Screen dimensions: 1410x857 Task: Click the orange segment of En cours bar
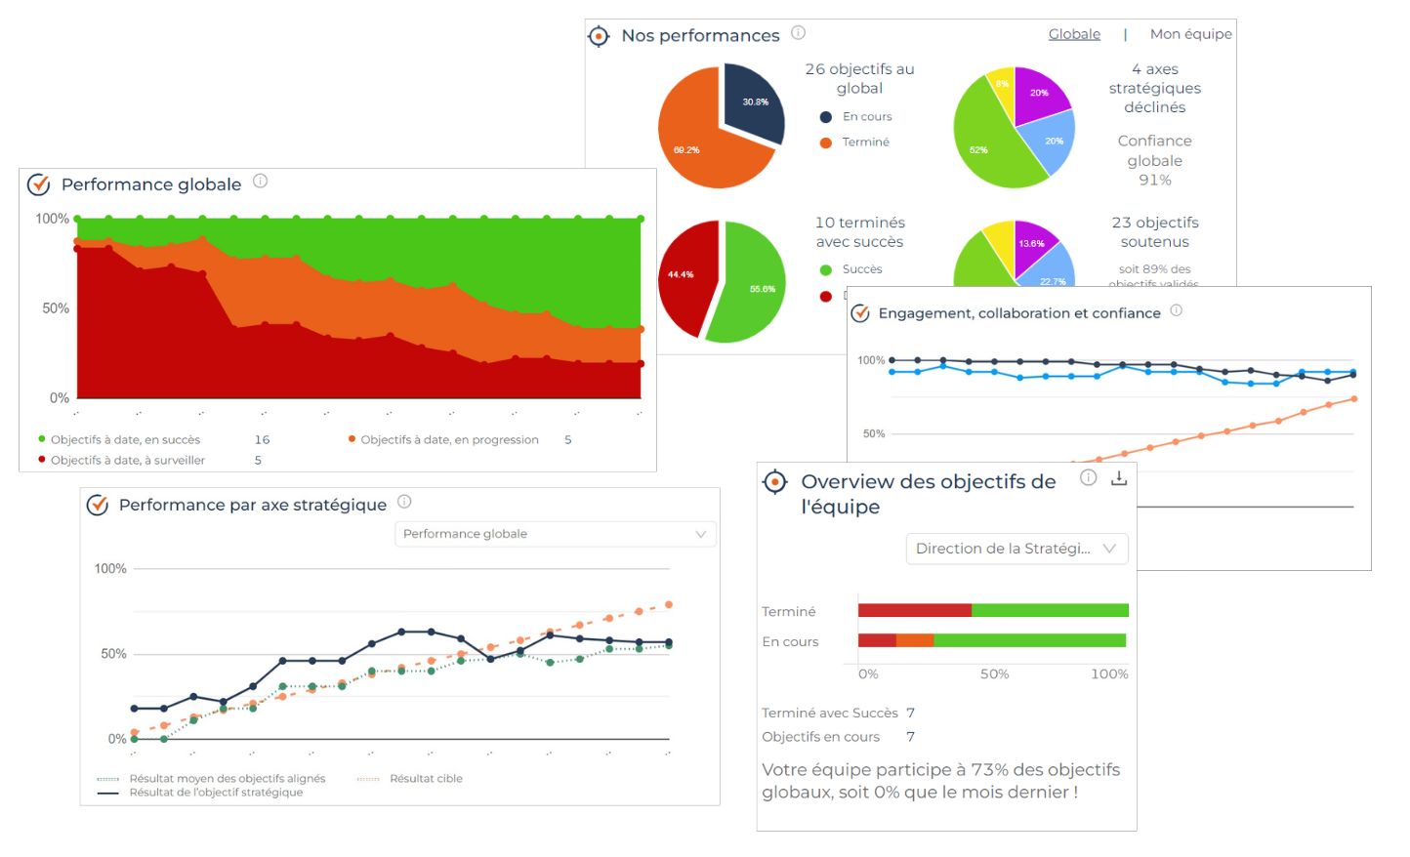(915, 640)
